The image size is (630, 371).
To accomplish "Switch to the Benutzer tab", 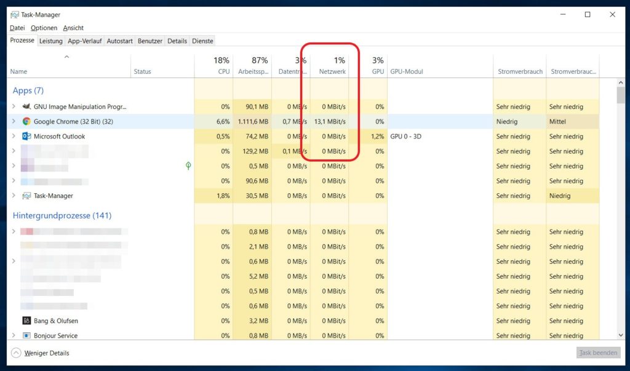I will click(x=150, y=41).
